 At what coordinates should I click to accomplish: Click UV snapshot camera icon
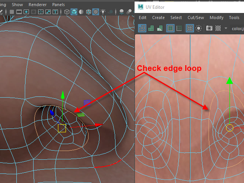click(x=209, y=28)
